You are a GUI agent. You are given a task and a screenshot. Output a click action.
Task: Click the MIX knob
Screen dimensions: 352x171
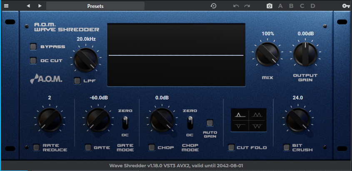coord(267,54)
